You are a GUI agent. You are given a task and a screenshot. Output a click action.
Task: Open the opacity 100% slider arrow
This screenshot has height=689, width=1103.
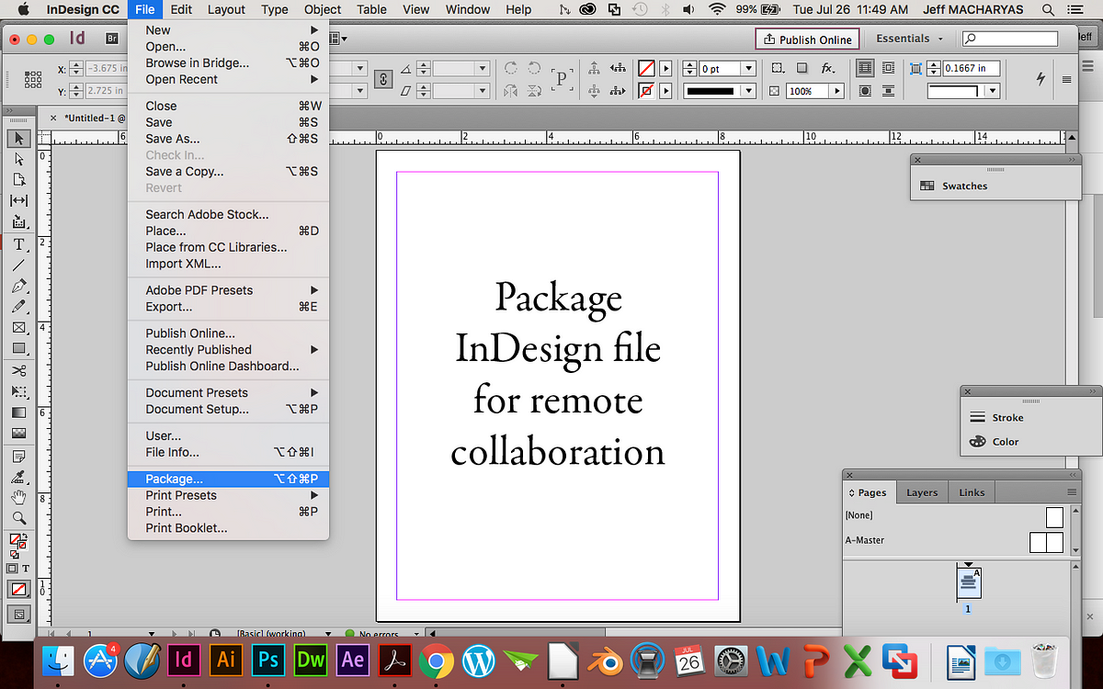(x=836, y=90)
